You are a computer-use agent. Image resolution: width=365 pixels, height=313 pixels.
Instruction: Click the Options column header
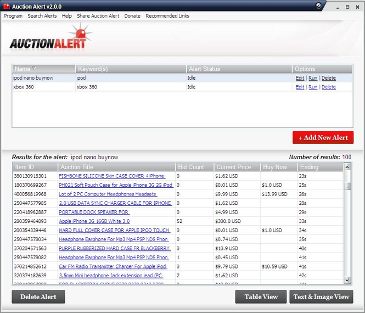coord(322,69)
